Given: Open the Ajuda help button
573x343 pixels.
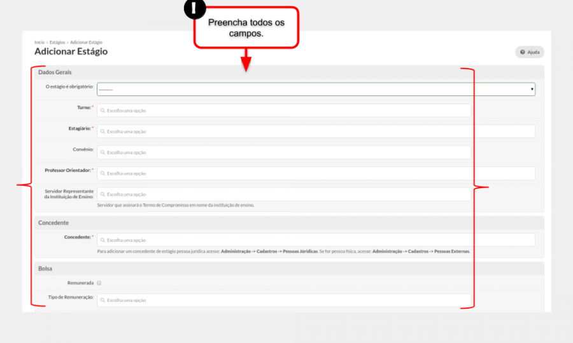Looking at the screenshot, I should [530, 52].
